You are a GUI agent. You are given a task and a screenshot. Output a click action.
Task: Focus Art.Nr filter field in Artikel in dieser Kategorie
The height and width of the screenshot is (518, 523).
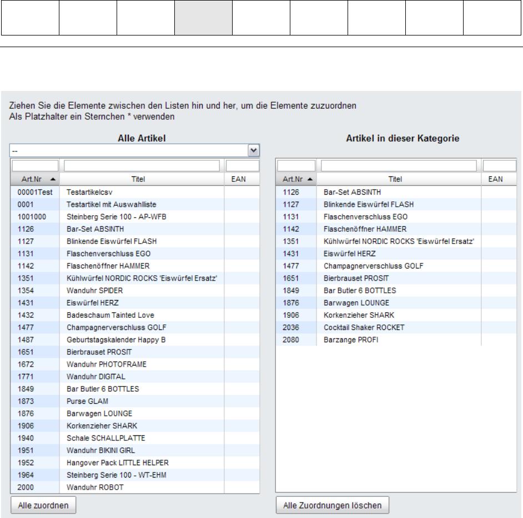click(x=296, y=166)
